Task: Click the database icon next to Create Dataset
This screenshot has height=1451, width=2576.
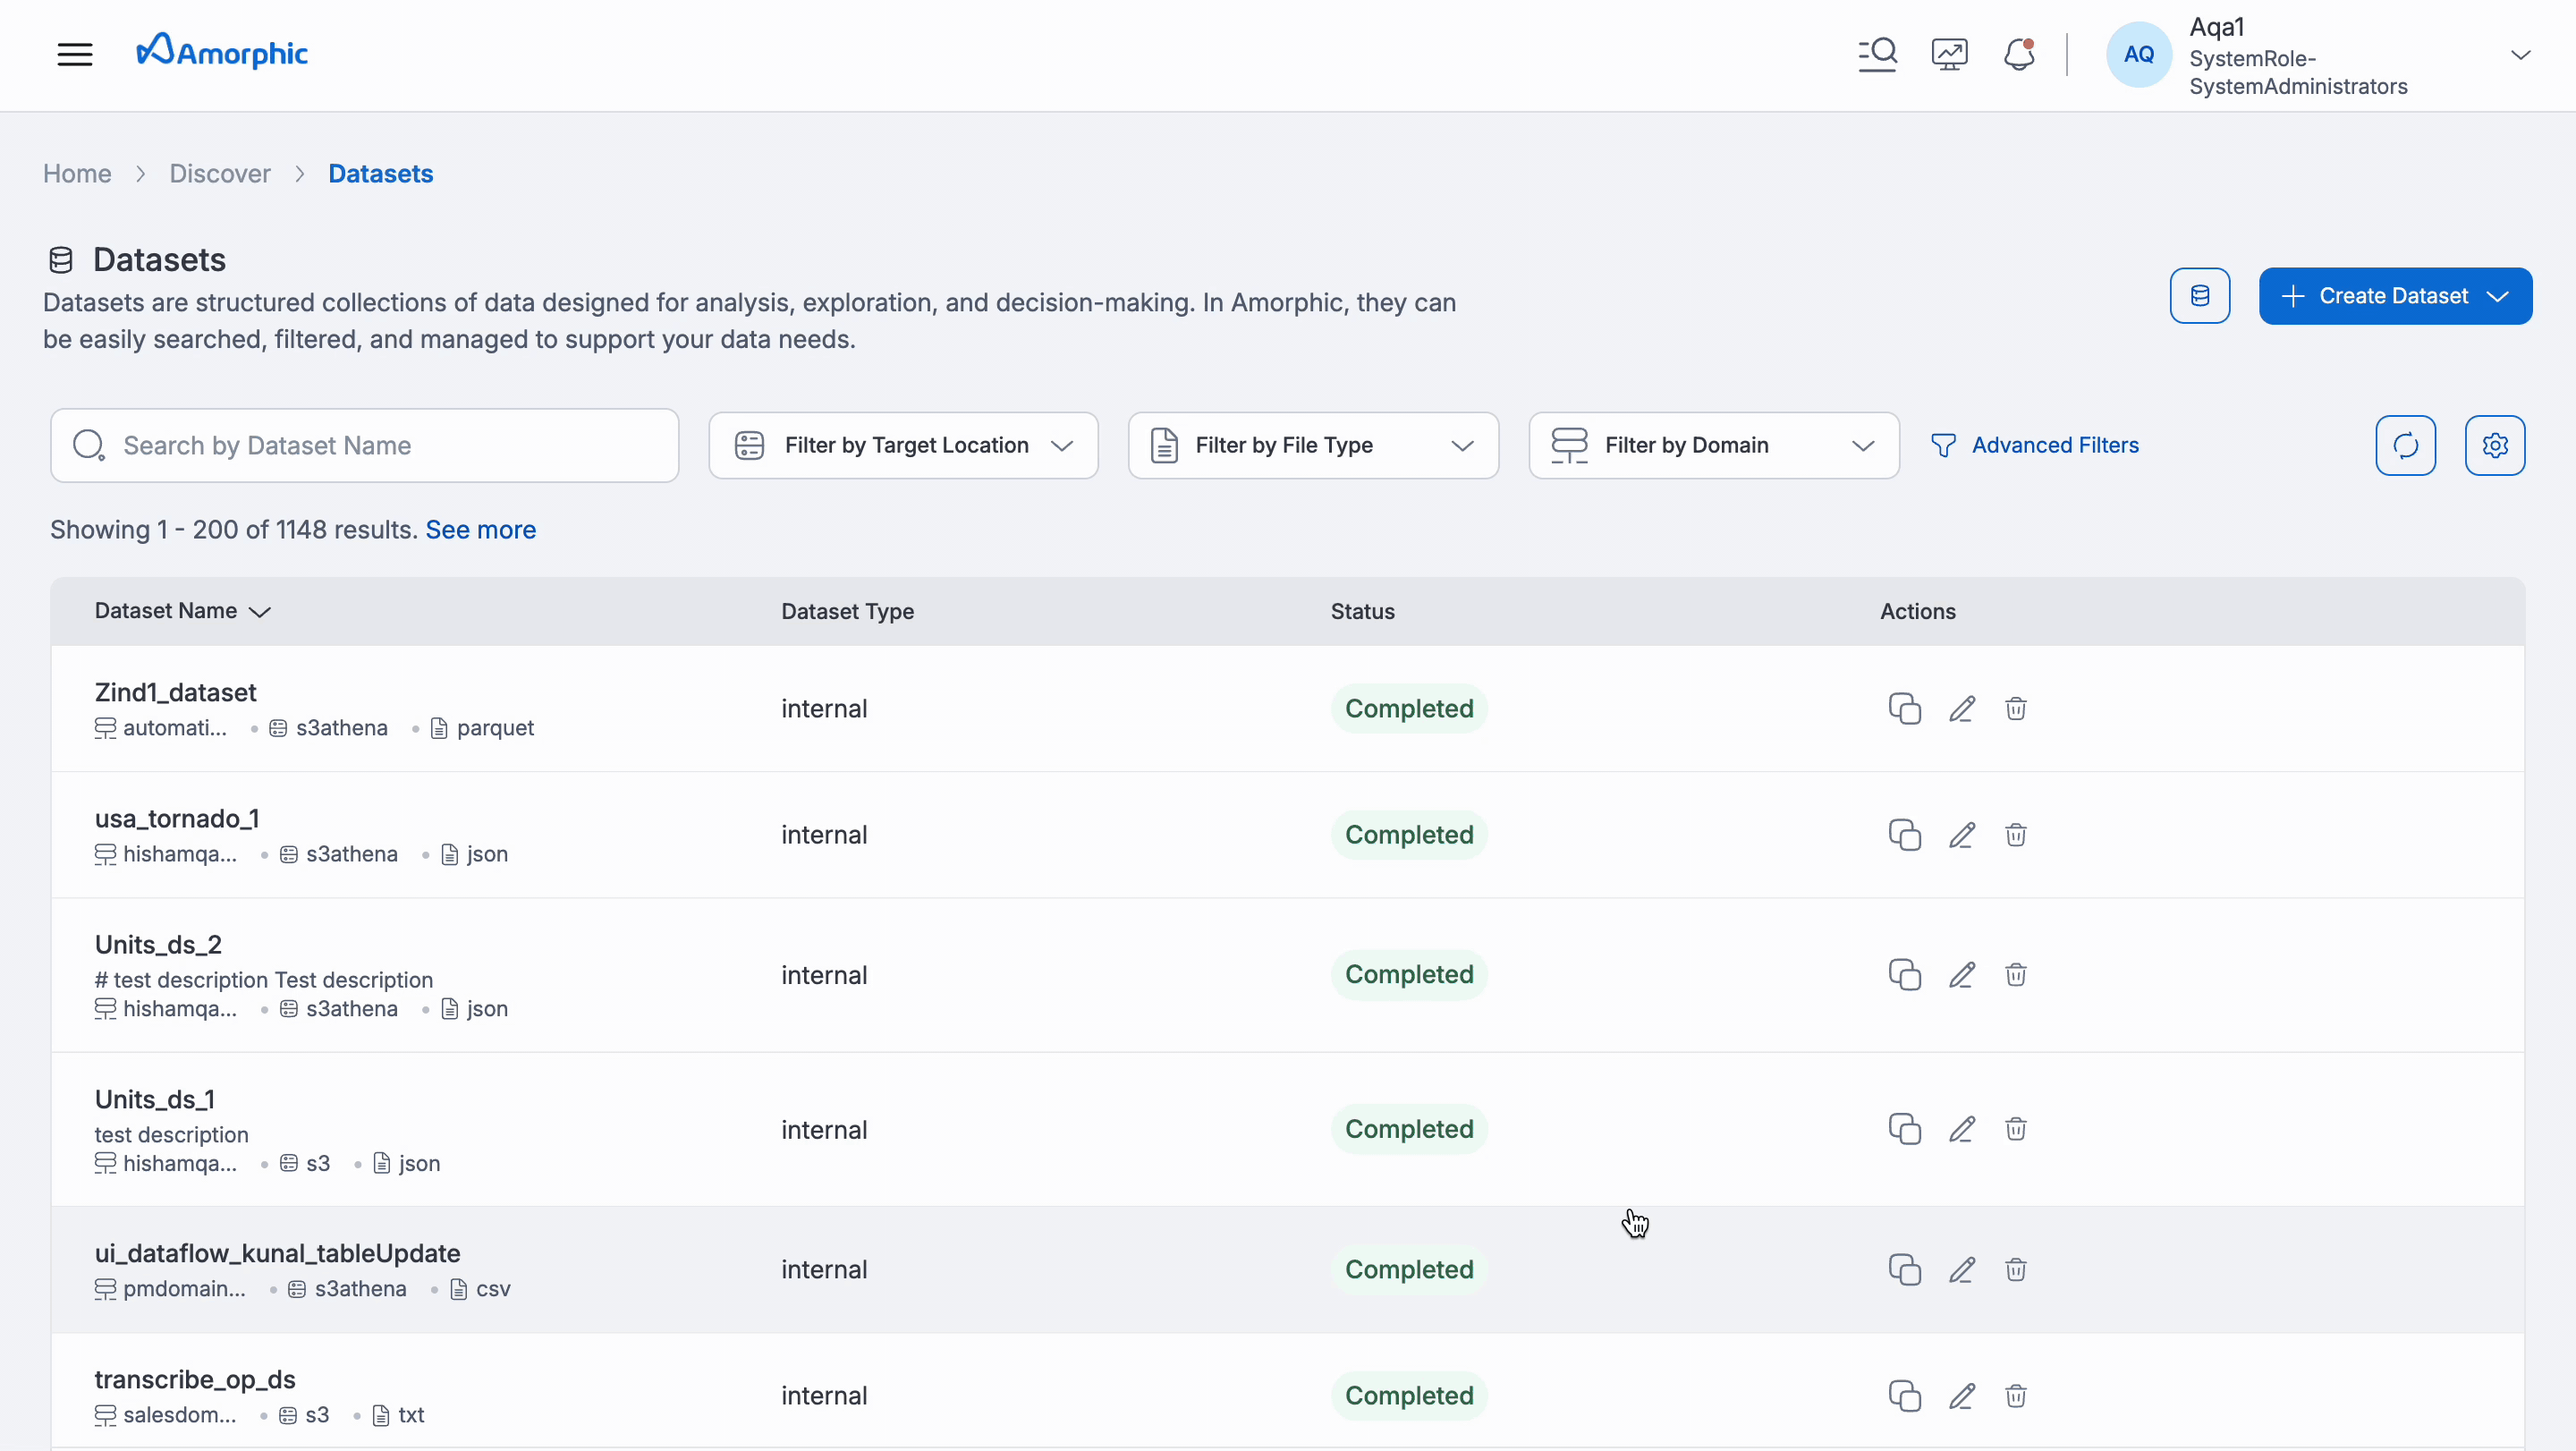Action: pos(2200,295)
